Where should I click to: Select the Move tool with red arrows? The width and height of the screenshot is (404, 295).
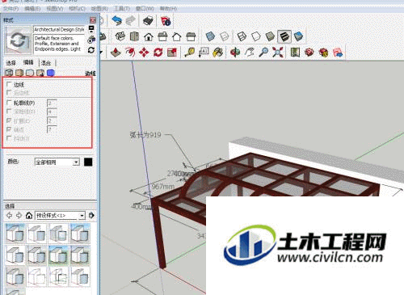tap(144, 52)
